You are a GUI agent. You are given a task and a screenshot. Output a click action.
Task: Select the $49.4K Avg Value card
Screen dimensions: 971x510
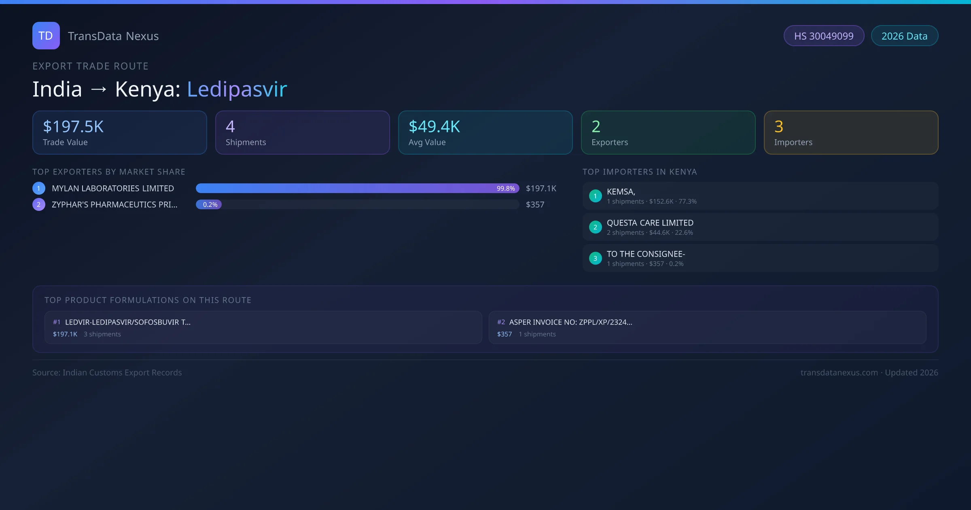tap(485, 132)
